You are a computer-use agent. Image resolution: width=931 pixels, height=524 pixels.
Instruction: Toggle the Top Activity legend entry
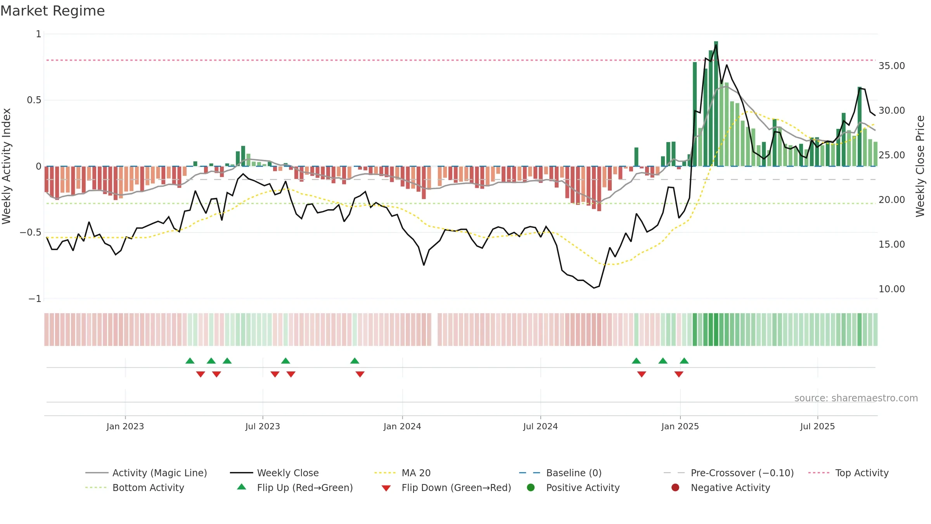[x=848, y=473]
